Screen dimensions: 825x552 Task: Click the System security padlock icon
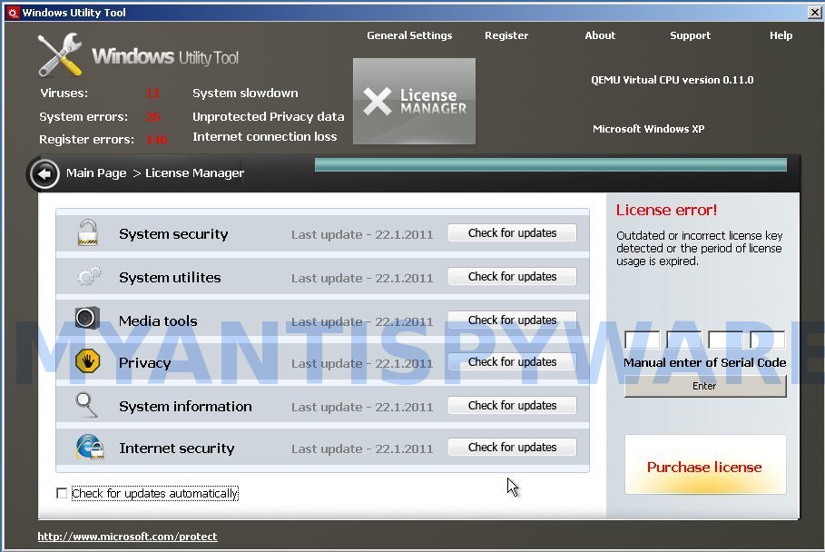(x=88, y=233)
